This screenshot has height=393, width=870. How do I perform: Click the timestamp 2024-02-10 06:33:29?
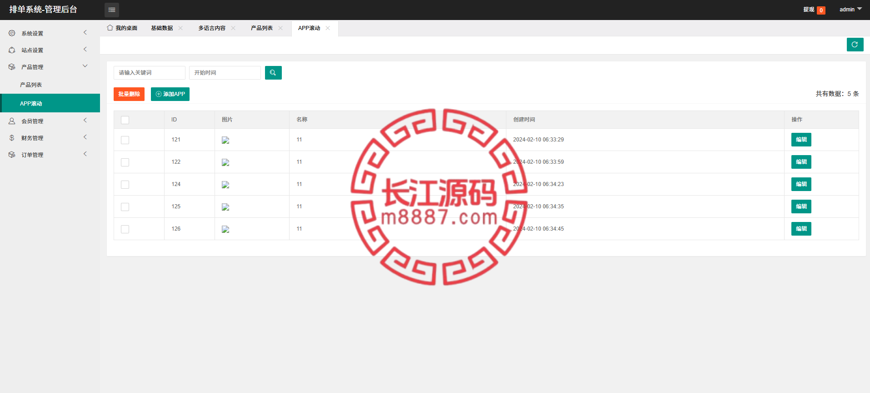538,140
